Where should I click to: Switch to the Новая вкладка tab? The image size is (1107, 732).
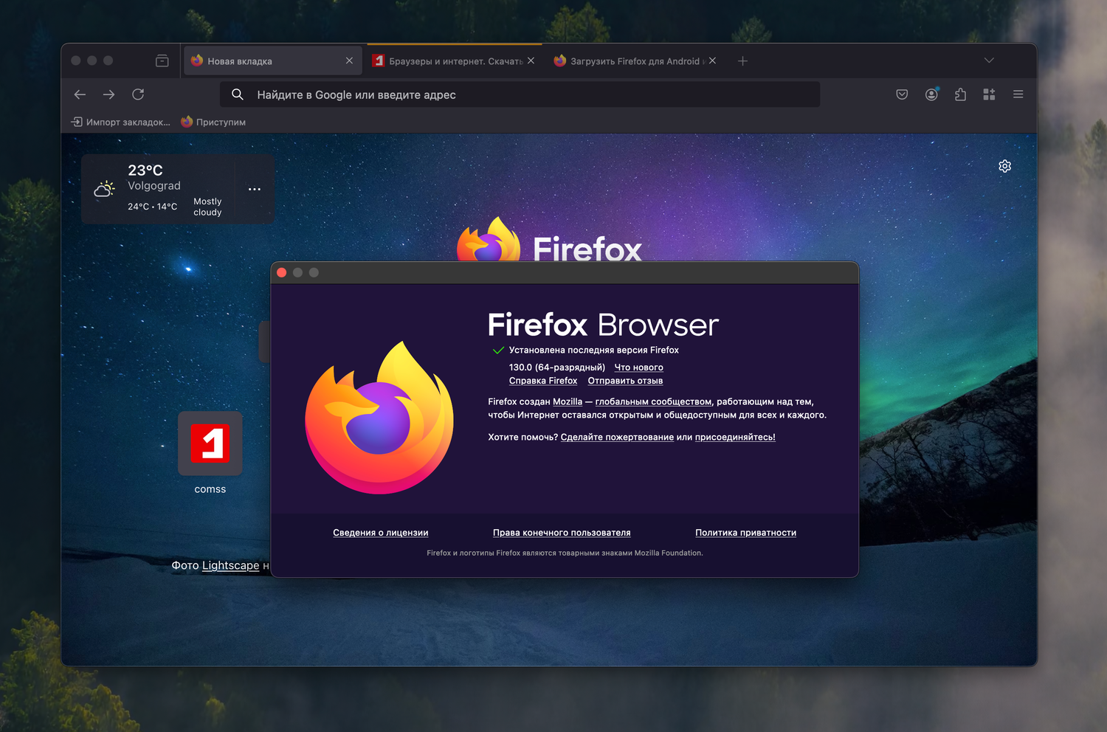click(x=272, y=61)
